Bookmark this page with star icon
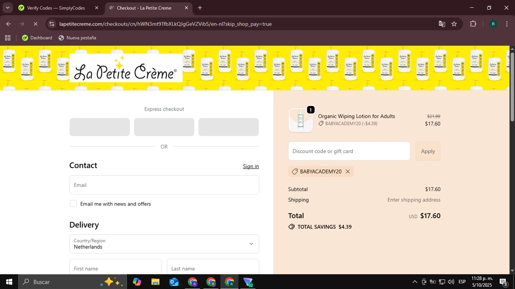 [454, 24]
